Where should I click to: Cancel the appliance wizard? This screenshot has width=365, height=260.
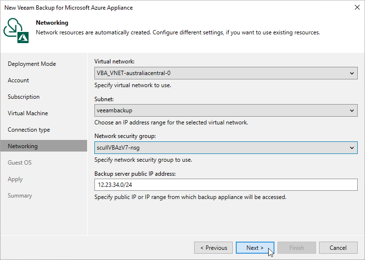click(338, 248)
